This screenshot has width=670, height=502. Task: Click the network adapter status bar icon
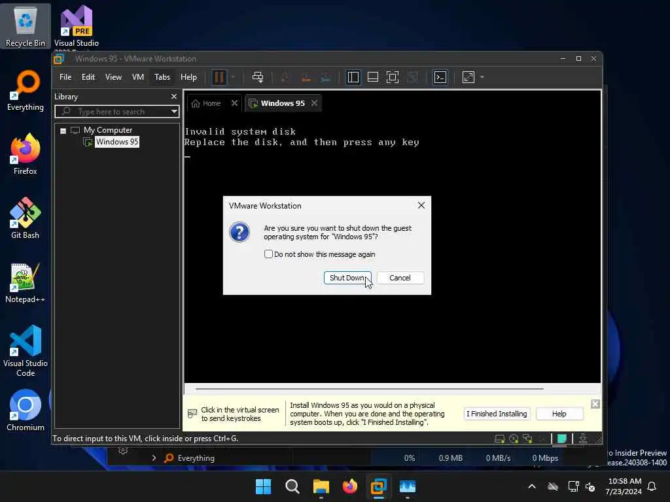click(528, 439)
